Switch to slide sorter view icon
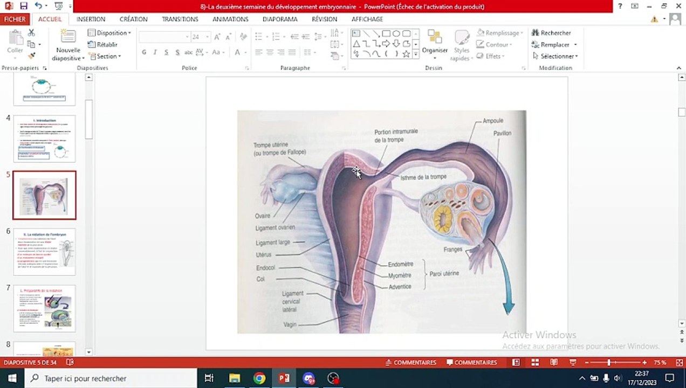The image size is (686, 388). pyautogui.click(x=535, y=363)
